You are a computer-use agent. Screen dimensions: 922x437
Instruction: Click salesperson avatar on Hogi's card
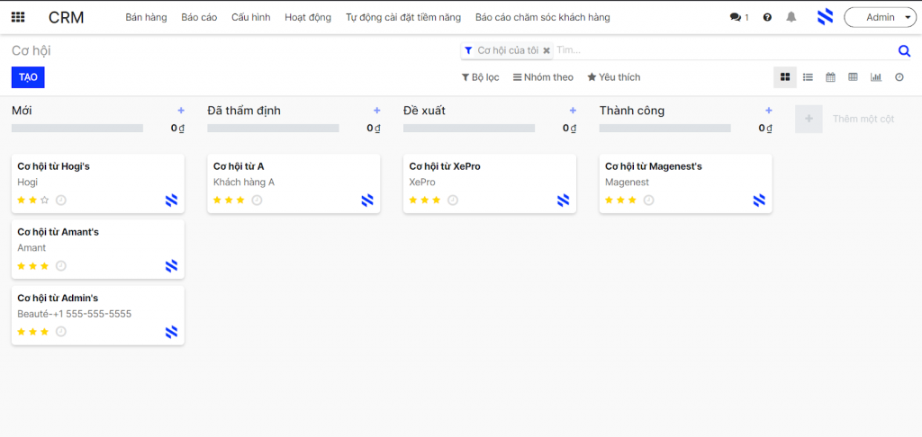(171, 201)
